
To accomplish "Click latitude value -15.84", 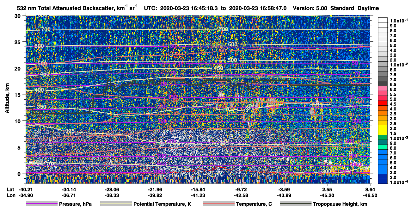I will (198, 189).
